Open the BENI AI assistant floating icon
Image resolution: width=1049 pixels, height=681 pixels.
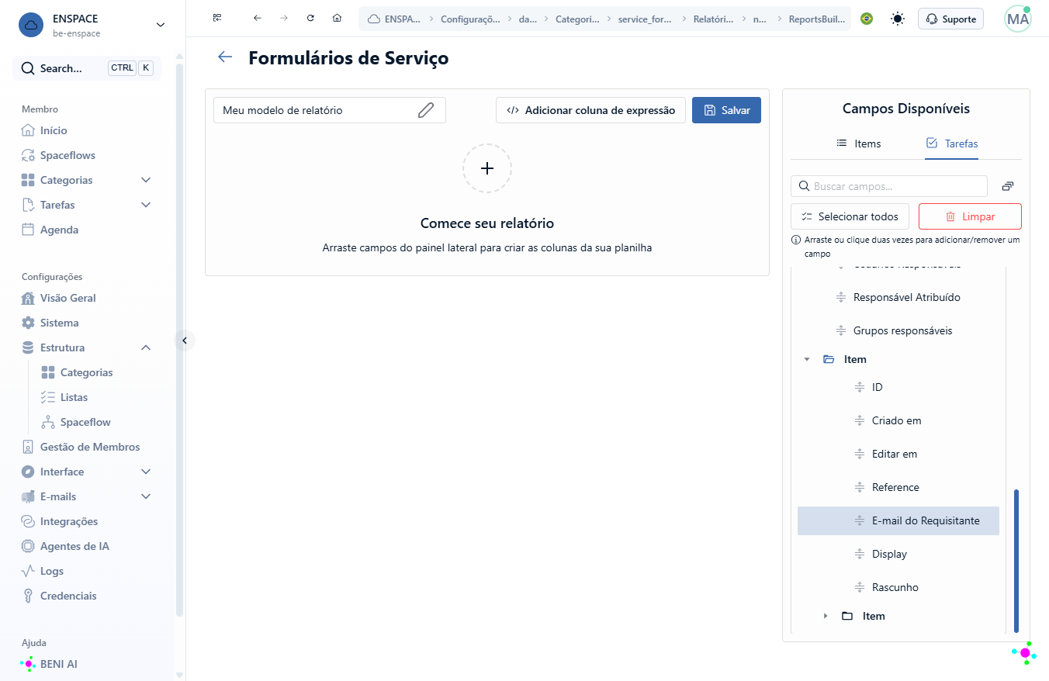pos(1024,653)
